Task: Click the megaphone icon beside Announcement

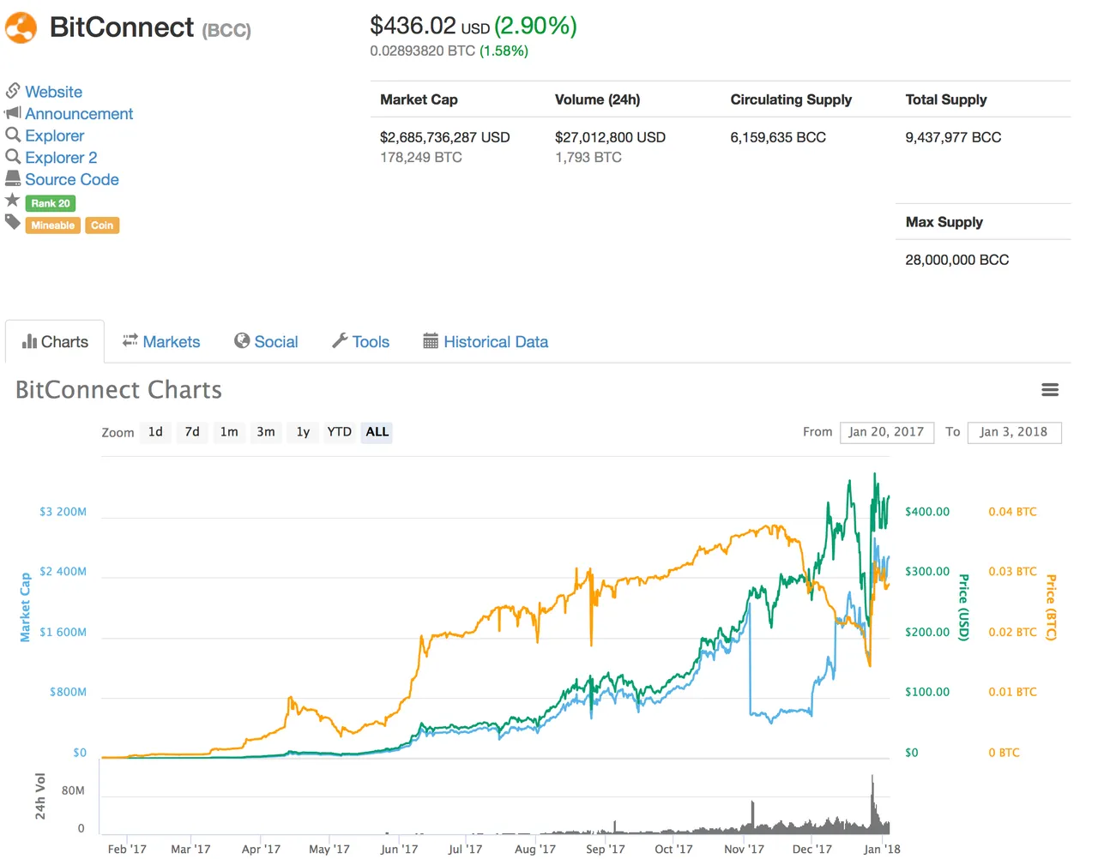Action: tap(13, 113)
